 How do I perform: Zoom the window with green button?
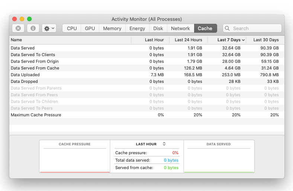click(x=29, y=19)
